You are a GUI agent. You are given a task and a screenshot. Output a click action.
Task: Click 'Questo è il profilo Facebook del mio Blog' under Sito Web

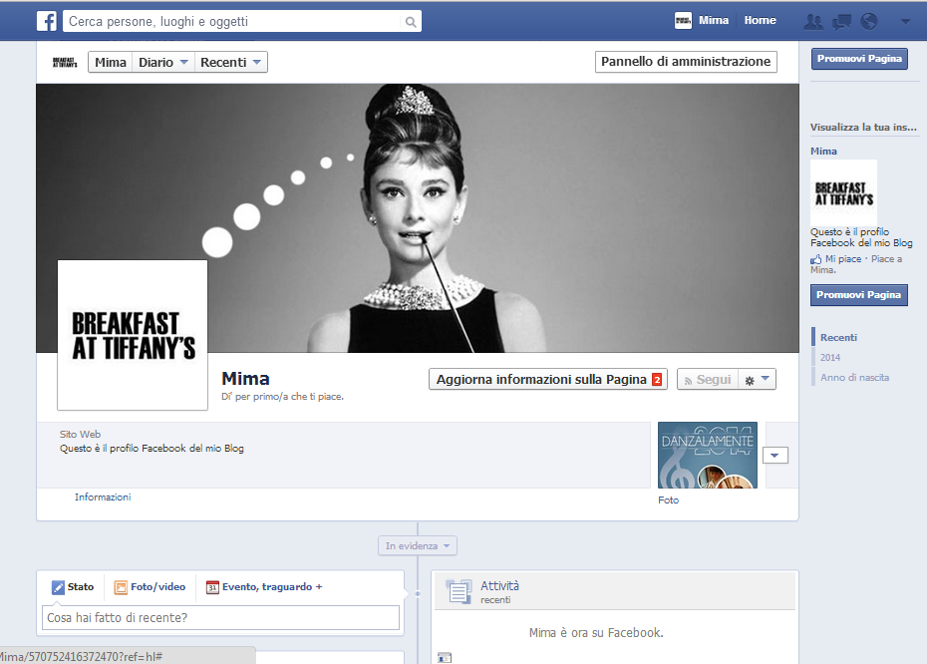(152, 449)
